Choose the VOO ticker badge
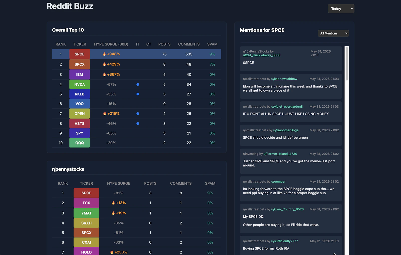 pyautogui.click(x=79, y=104)
